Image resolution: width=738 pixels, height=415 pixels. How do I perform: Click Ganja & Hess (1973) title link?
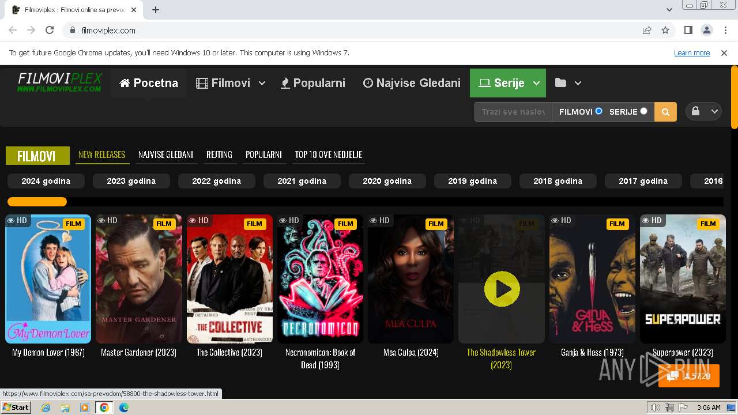[x=592, y=352]
